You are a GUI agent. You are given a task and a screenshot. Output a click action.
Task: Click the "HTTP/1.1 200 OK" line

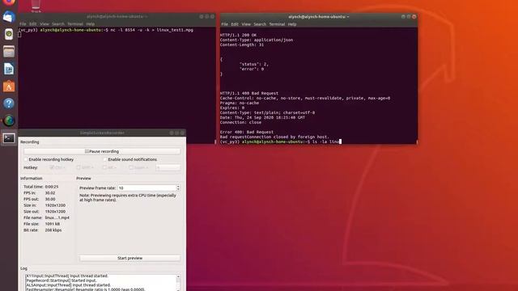click(x=238, y=35)
